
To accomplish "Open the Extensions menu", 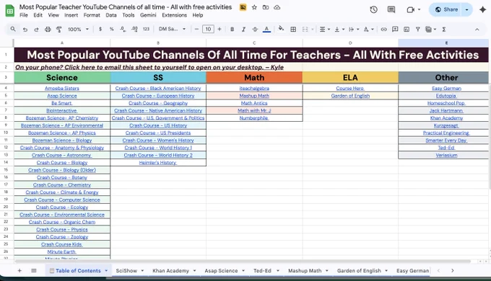I will point(174,15).
